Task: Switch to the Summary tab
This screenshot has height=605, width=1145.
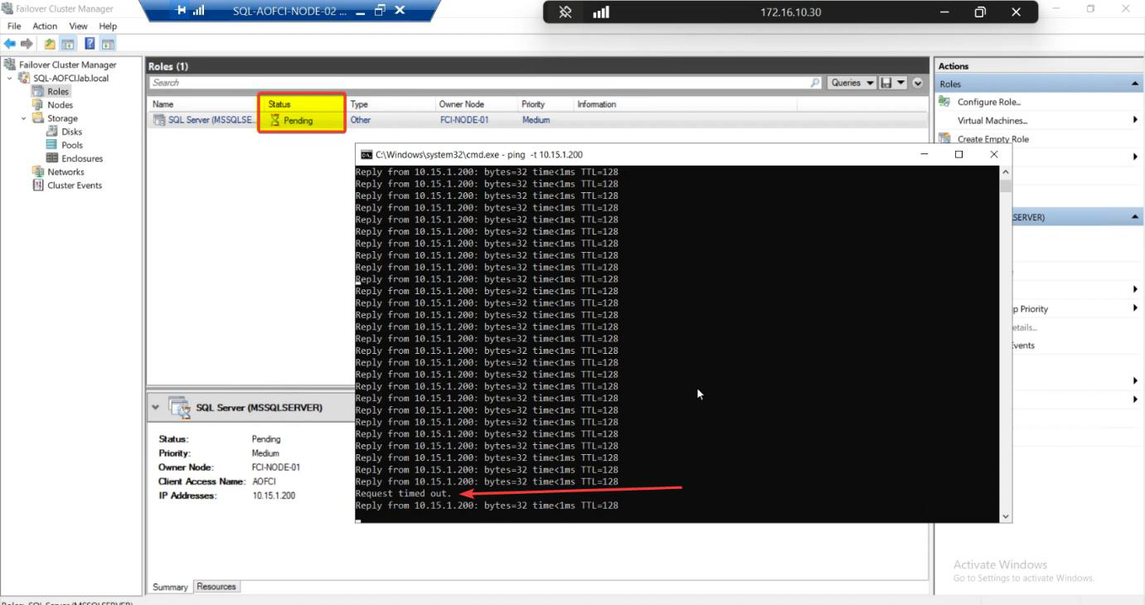Action: 170,587
